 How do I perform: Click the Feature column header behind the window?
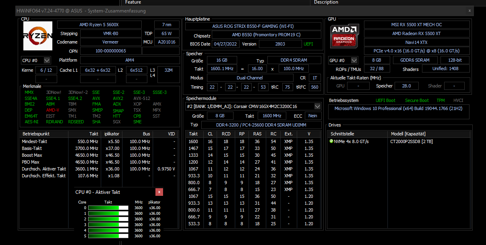point(133,2)
